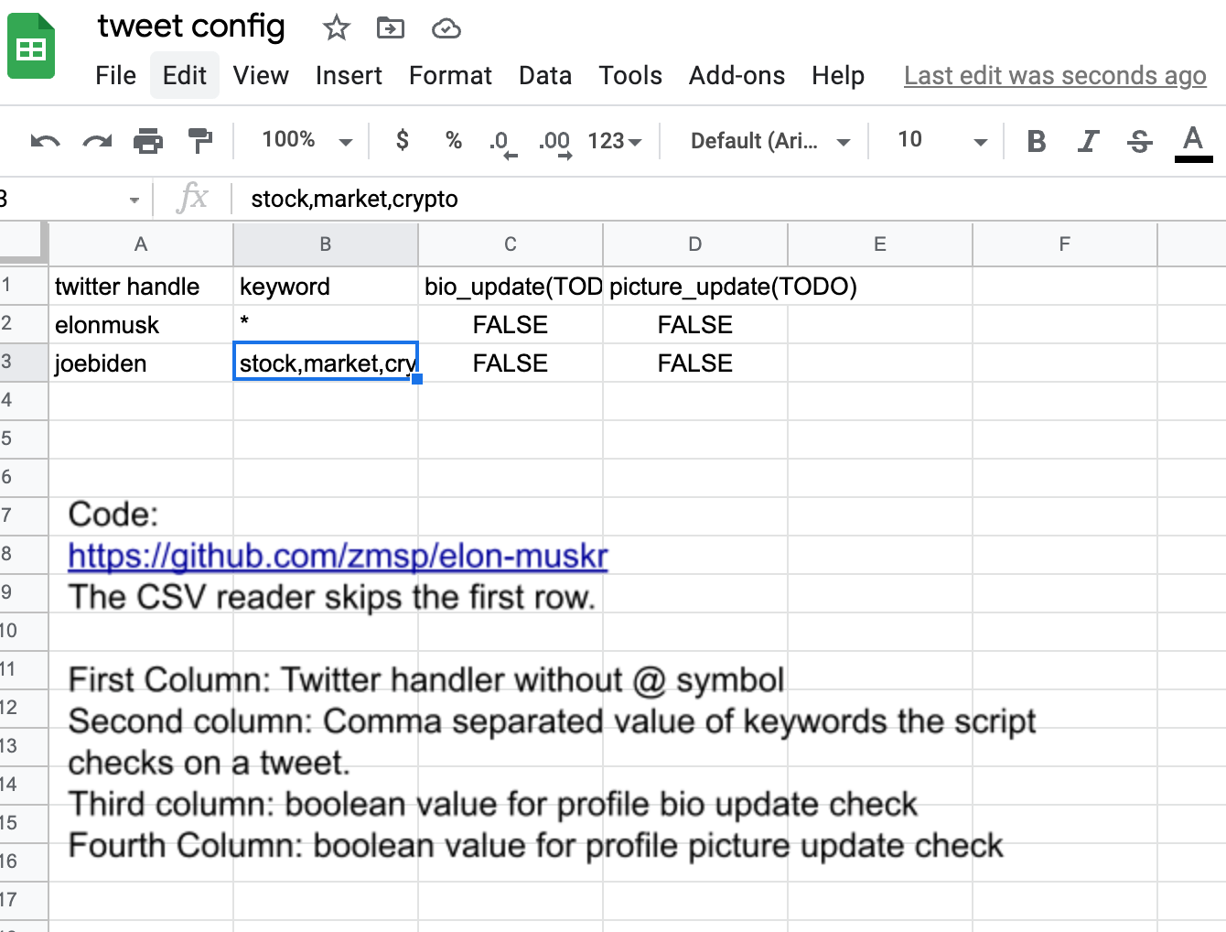The width and height of the screenshot is (1226, 932).
Task: Toggle bold formatting
Action: [x=1037, y=141]
